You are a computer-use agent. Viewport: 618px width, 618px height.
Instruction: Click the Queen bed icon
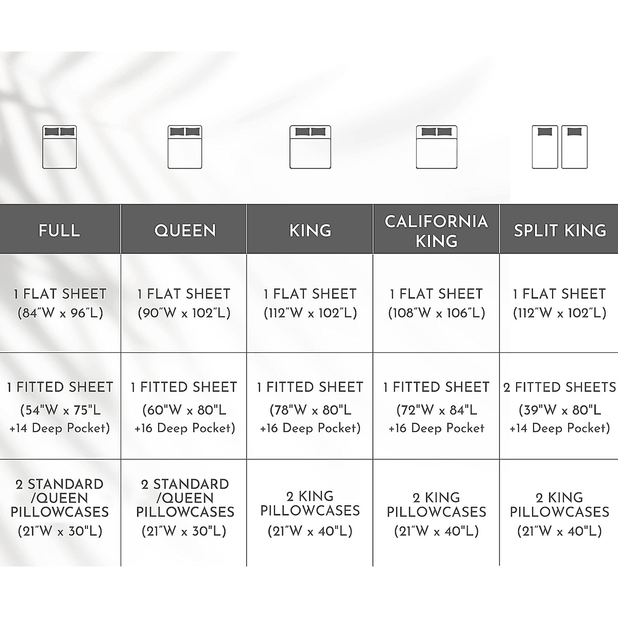[x=185, y=147]
